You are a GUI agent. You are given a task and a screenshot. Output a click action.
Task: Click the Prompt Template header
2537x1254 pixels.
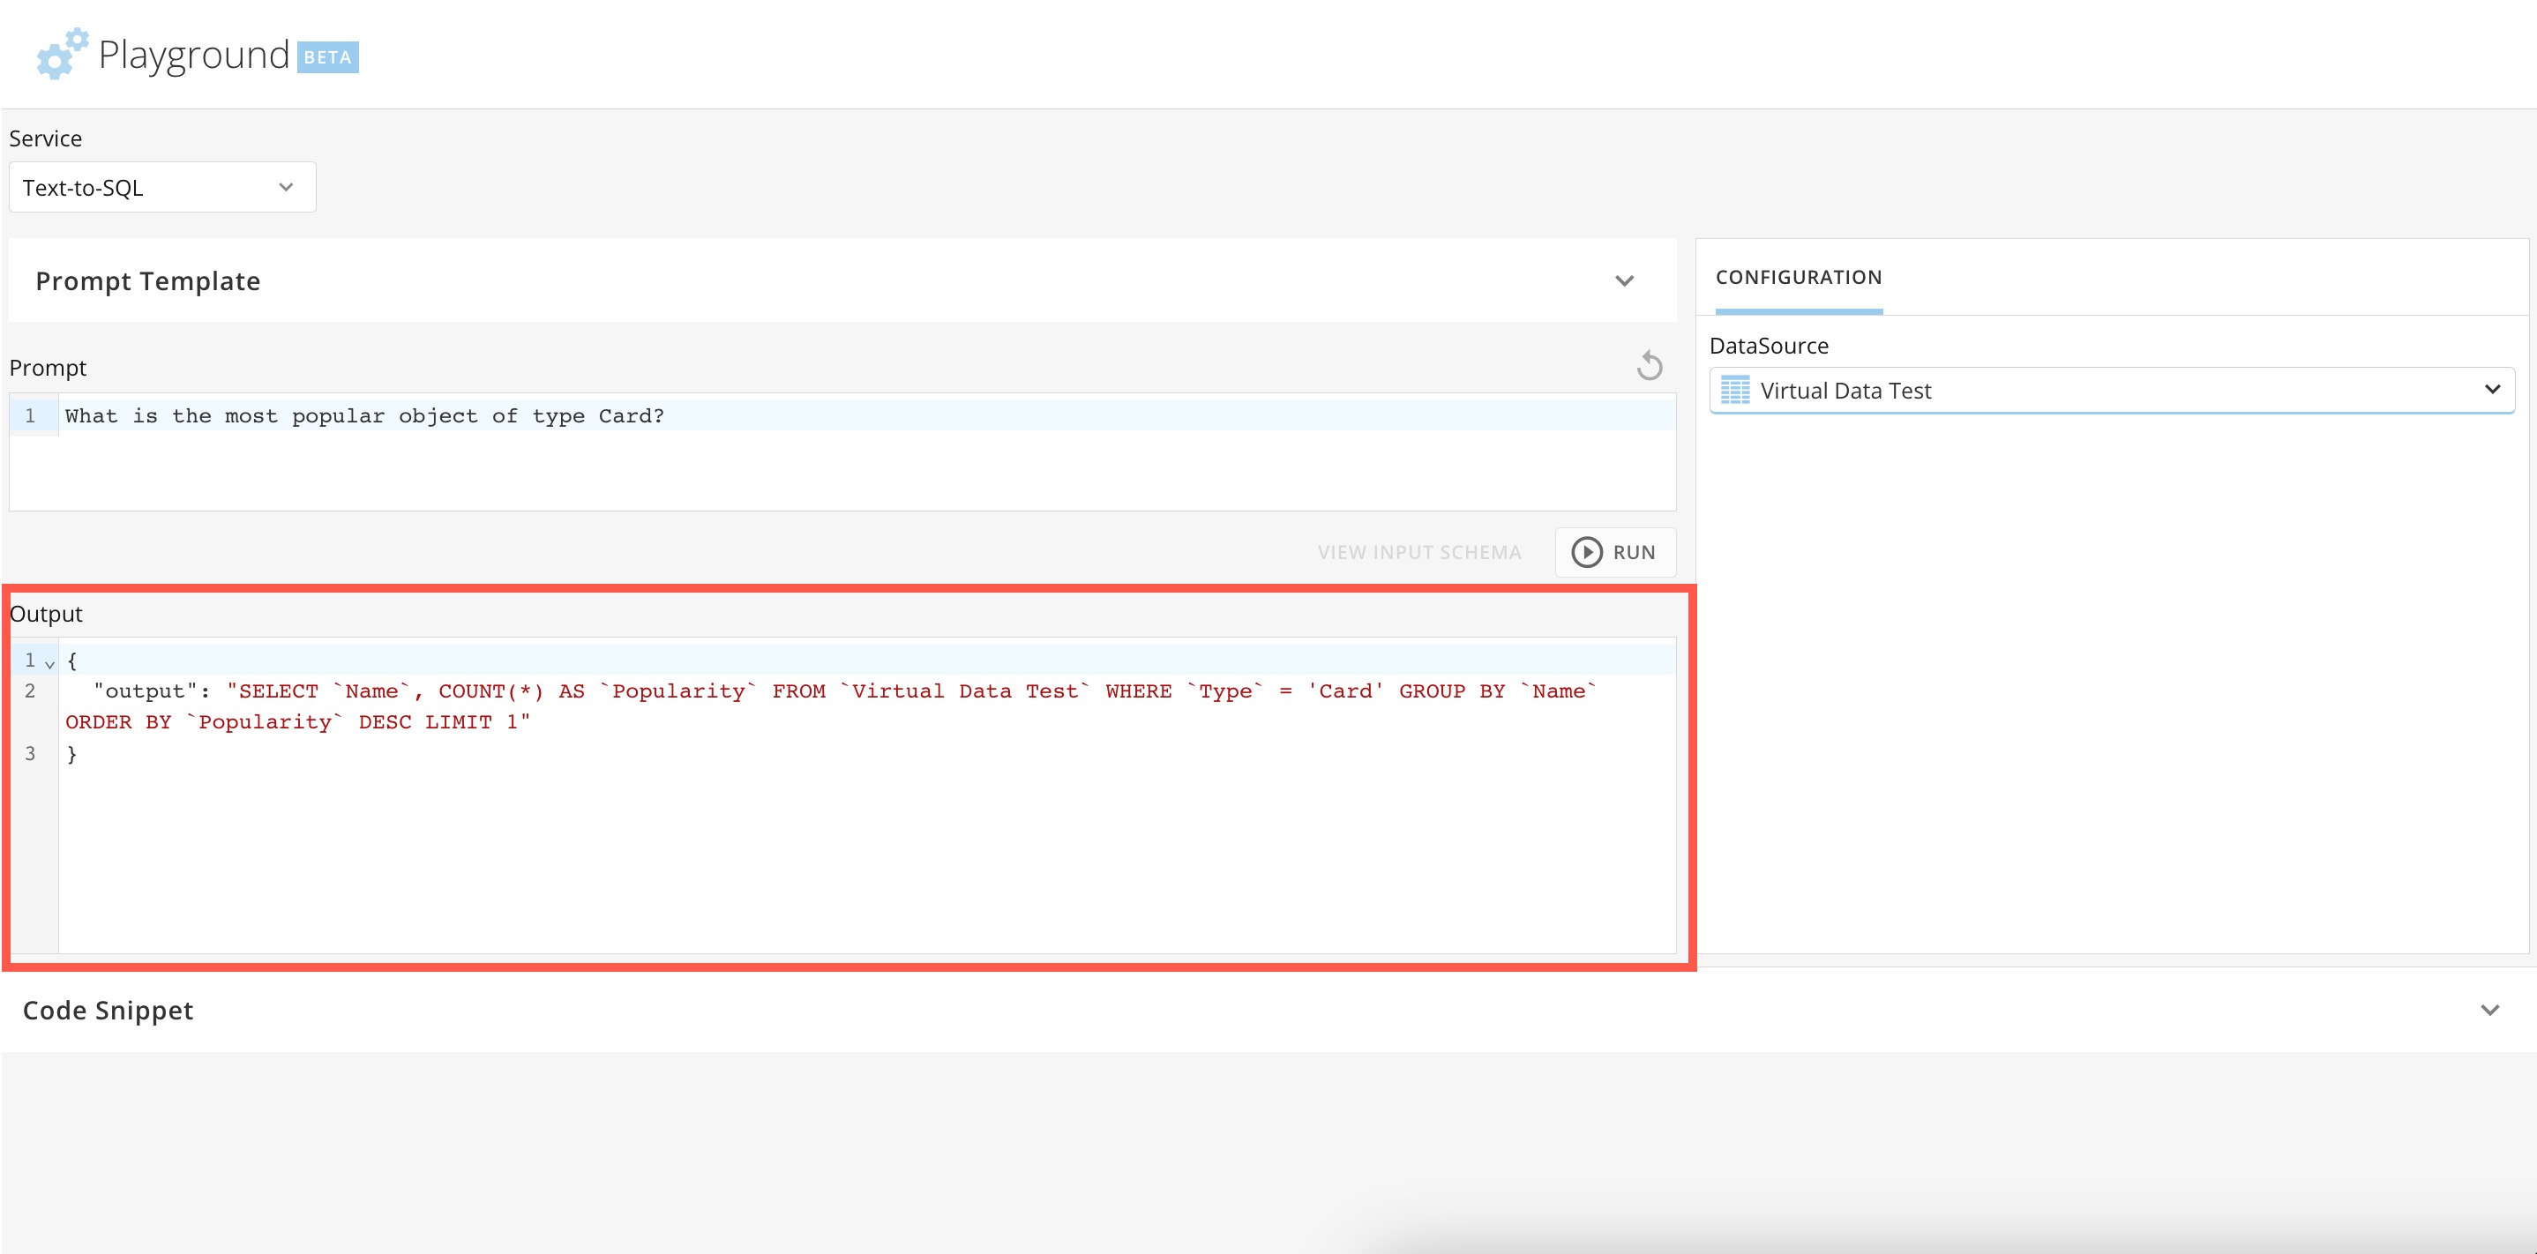(x=147, y=280)
